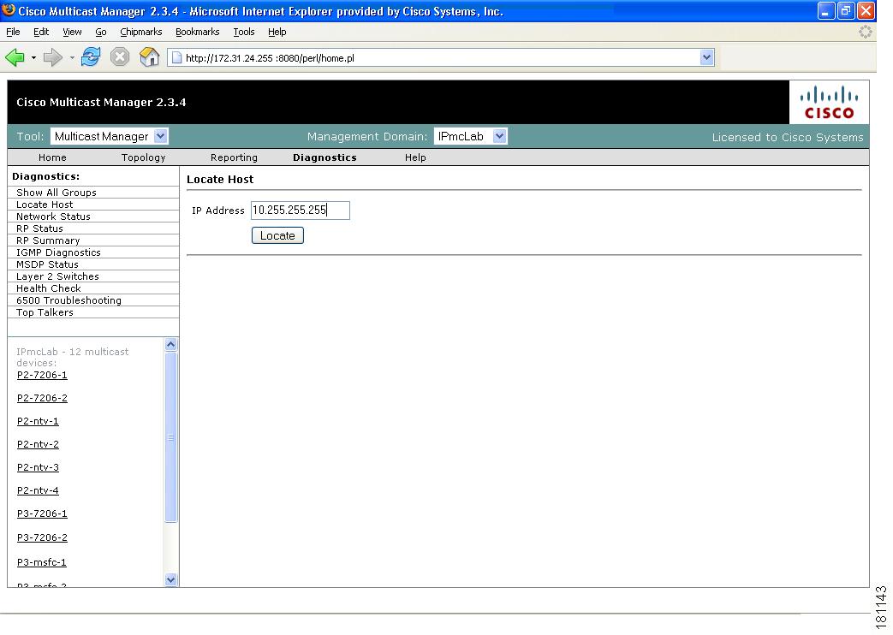Select device P2-7206-1

click(42, 375)
